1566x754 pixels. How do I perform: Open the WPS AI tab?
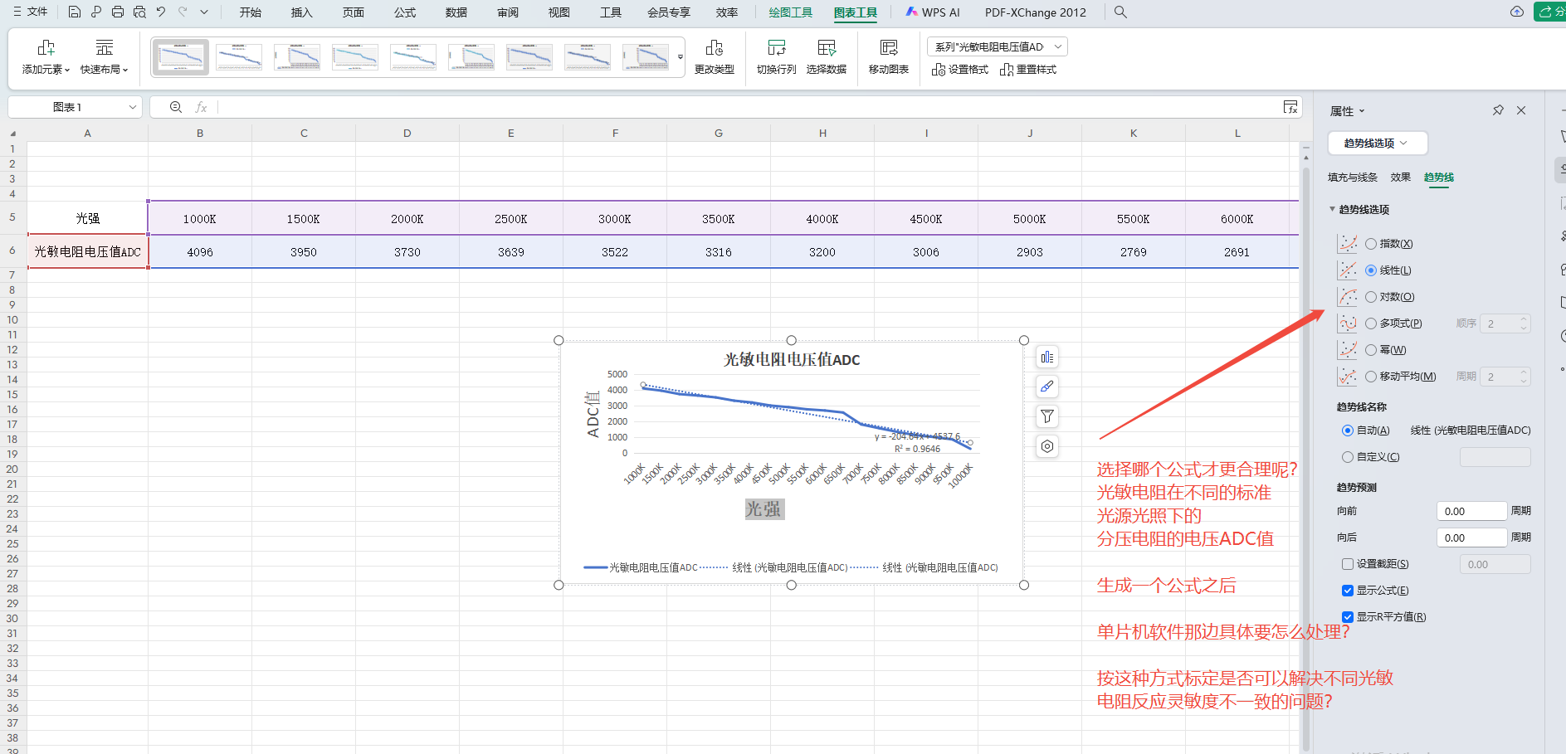coord(933,12)
